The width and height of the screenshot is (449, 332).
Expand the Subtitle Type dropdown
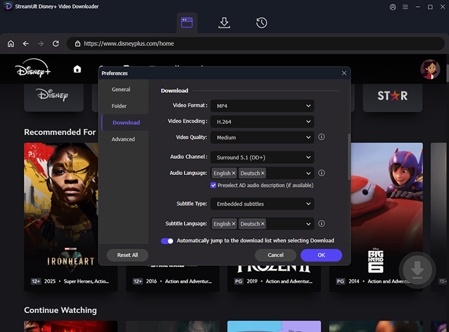tap(261, 204)
